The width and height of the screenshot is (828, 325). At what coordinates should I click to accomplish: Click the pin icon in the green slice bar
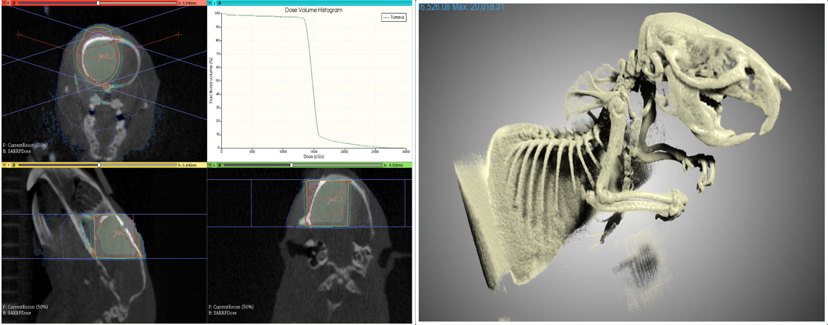(x=210, y=165)
